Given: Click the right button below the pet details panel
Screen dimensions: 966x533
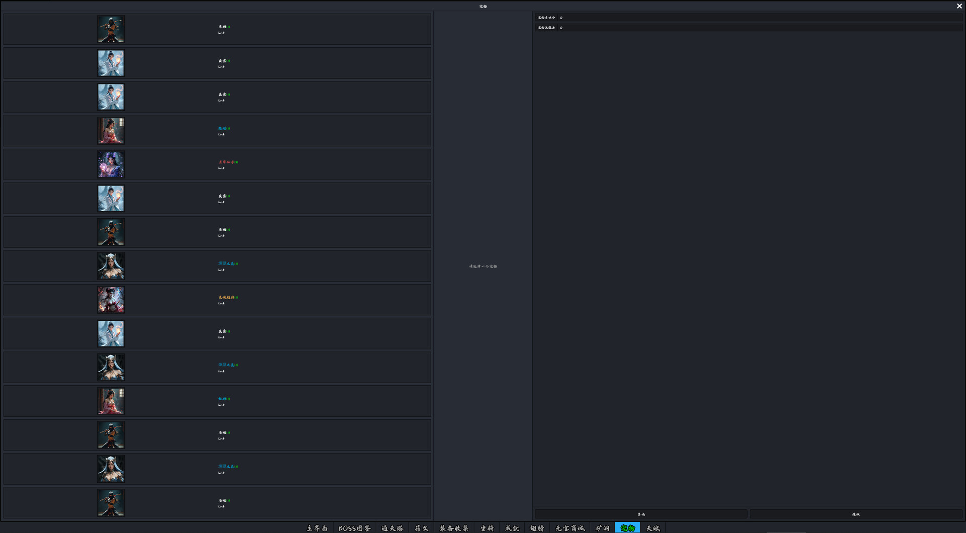Looking at the screenshot, I should [855, 514].
